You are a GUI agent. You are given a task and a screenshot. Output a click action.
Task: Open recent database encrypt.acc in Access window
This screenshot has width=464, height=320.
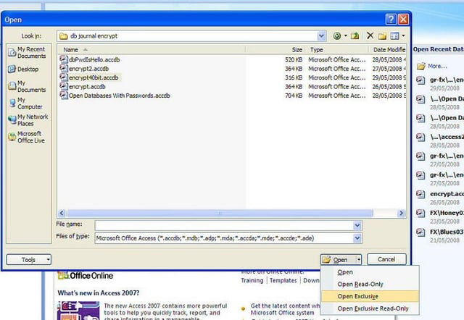pos(447,194)
